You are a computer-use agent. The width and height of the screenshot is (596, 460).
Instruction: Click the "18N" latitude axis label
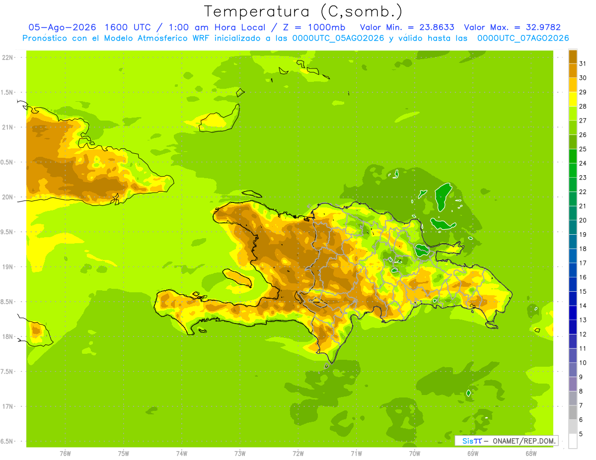[7, 336]
